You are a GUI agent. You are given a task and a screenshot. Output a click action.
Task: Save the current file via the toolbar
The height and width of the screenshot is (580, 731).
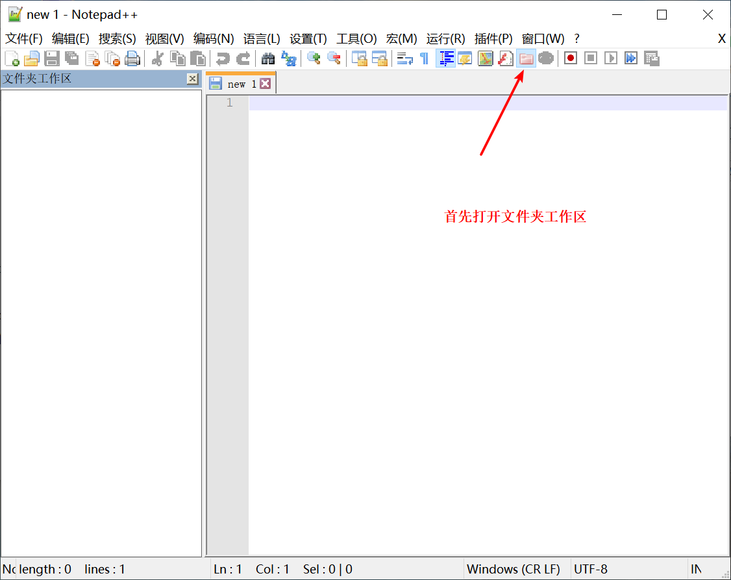tap(52, 58)
